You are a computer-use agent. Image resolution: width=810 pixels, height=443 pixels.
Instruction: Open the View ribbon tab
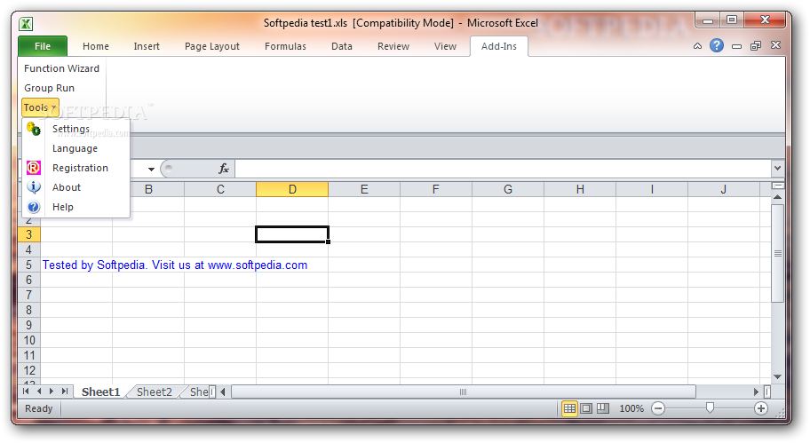[445, 46]
